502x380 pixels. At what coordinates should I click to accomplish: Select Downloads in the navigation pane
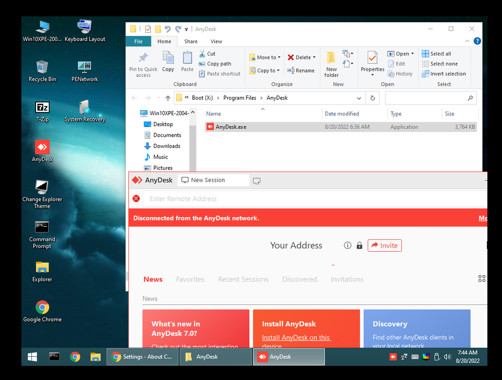click(x=162, y=146)
